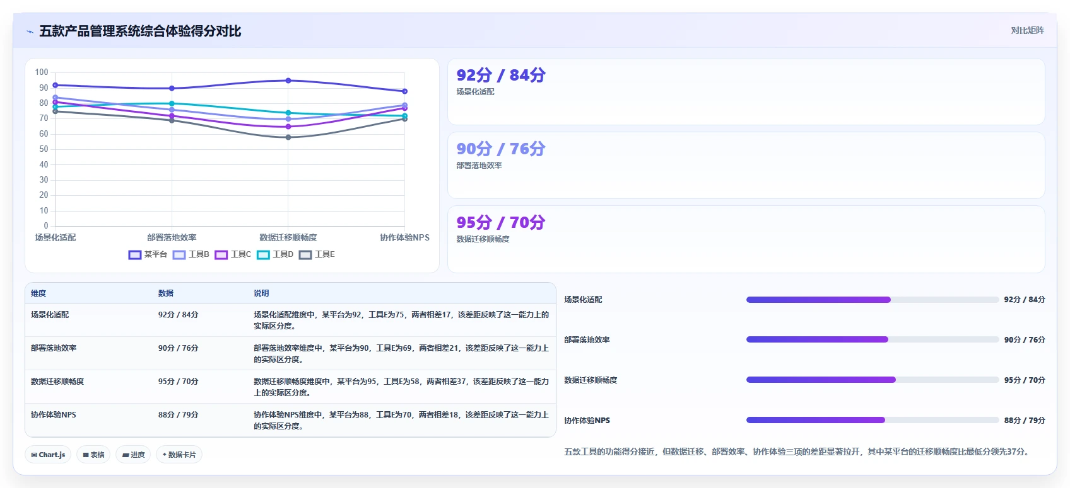Image resolution: width=1070 pixels, height=488 pixels.
Task: Toggle 某平台 legend swatch in chart
Action: [x=134, y=254]
